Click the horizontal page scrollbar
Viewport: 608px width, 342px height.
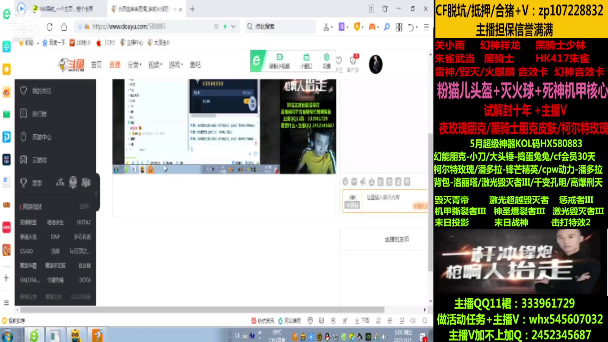[x=202, y=310]
